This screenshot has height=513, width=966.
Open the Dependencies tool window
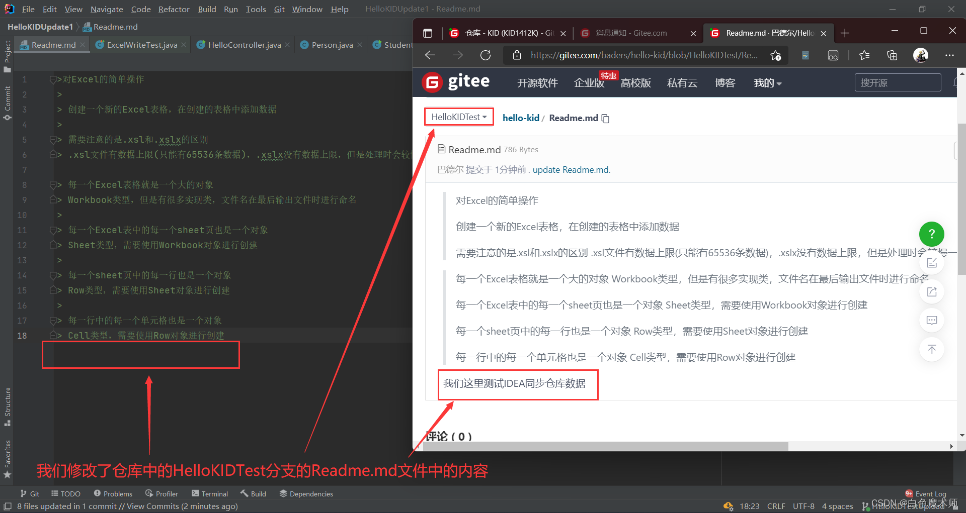306,494
